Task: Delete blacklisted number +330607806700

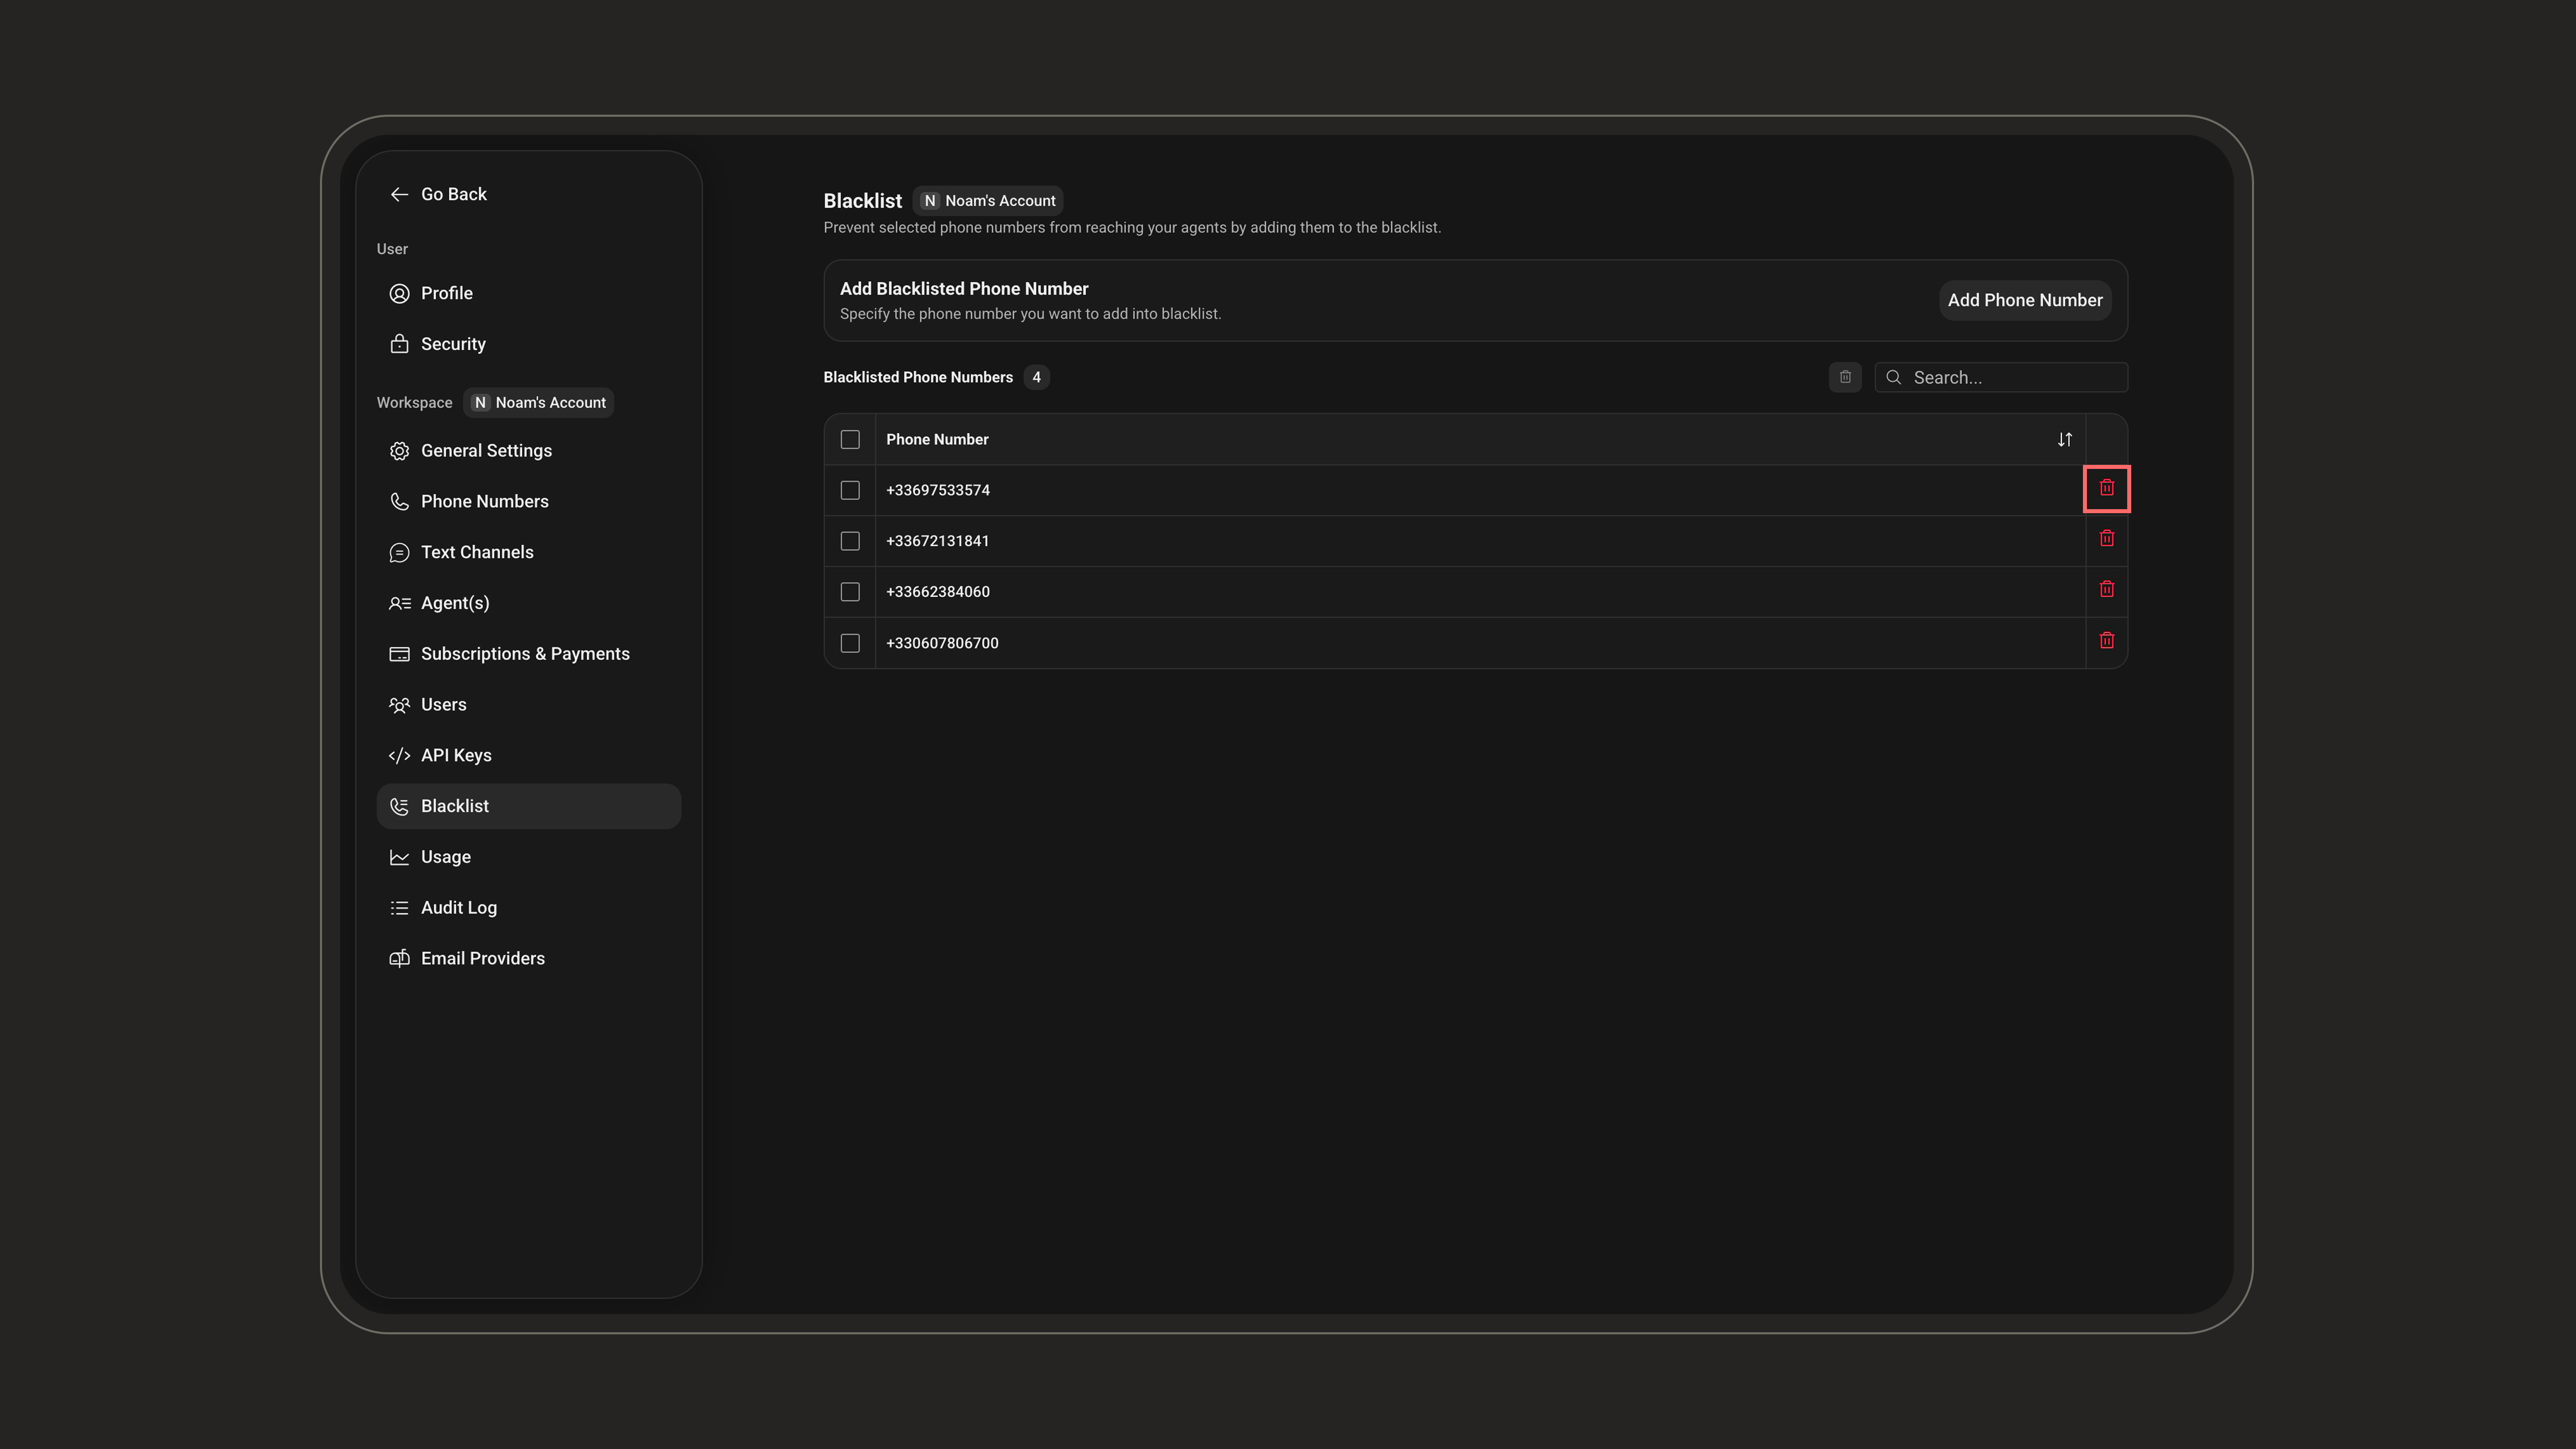Action: point(2106,641)
